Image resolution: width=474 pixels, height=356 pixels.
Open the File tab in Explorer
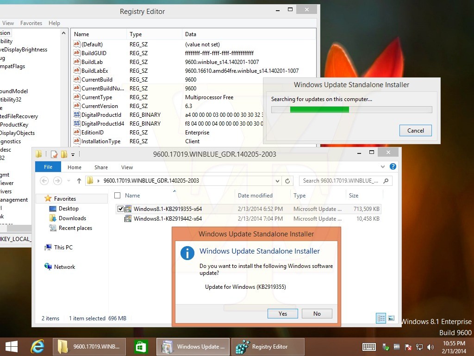(48, 167)
